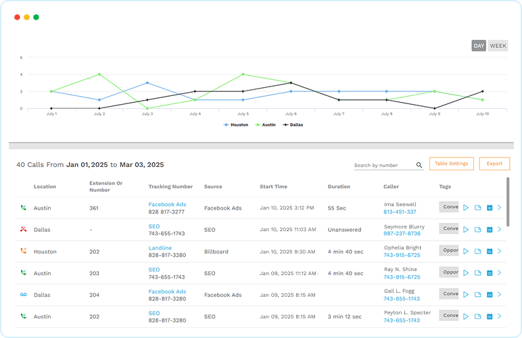This screenshot has height=338, width=522.
Task: Sort by Duration column header
Action: [x=339, y=187]
